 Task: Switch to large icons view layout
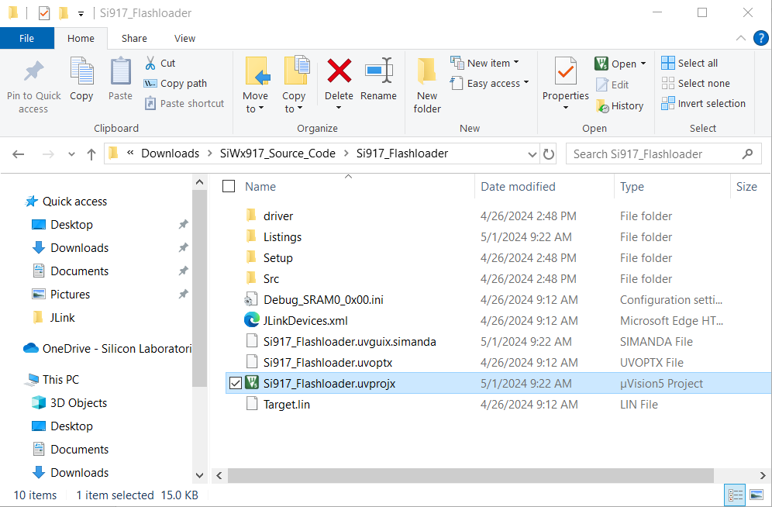[x=756, y=495]
